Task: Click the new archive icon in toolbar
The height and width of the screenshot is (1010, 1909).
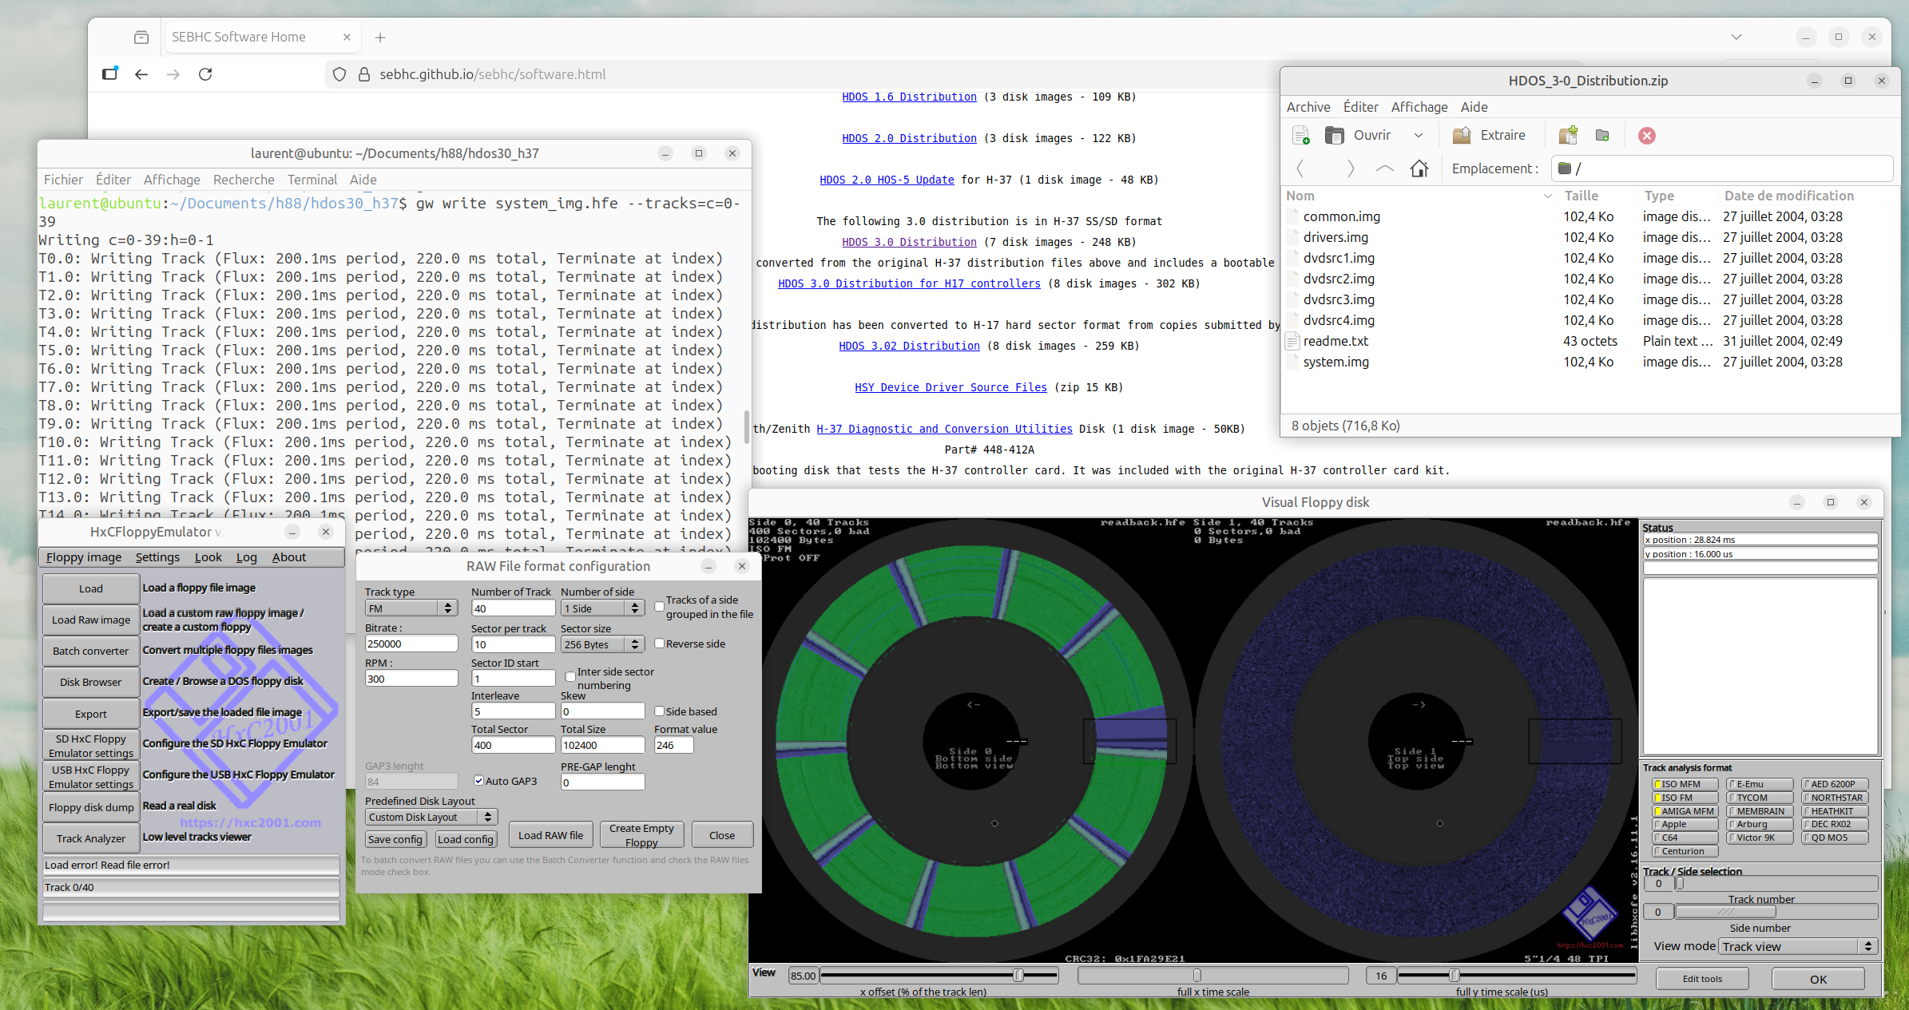Action: 1300,136
